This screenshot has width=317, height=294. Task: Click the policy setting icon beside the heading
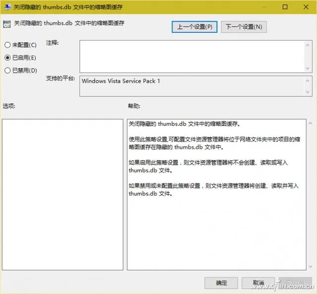[x=7, y=24]
